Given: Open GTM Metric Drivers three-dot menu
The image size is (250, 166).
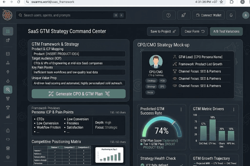Looking at the screenshot, I should [x=234, y=109].
